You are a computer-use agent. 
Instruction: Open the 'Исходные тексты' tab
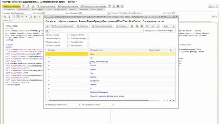(97, 10)
